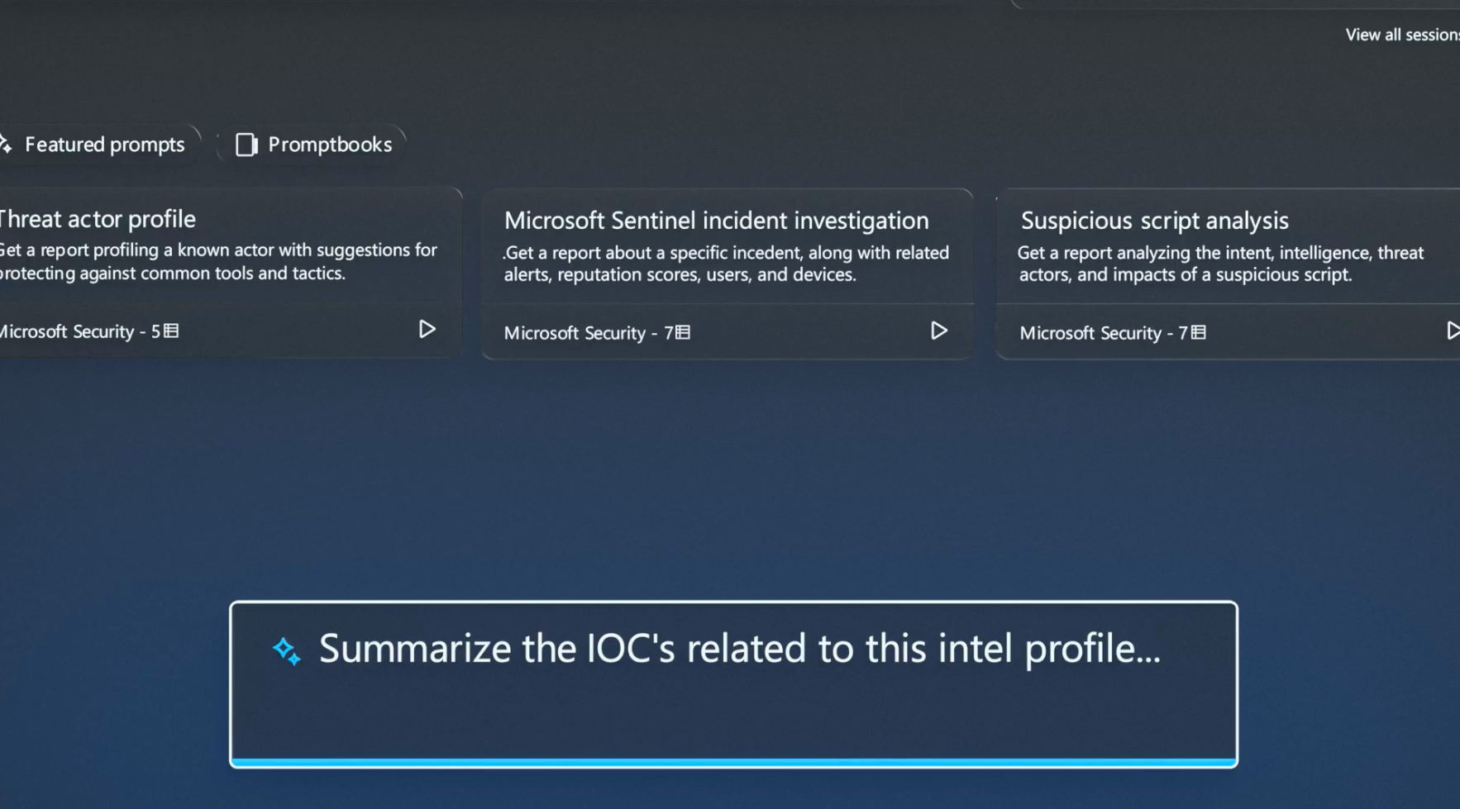The image size is (1460, 809).
Task: Click prompt count icon on Threat actor profile
Action: pyautogui.click(x=171, y=331)
